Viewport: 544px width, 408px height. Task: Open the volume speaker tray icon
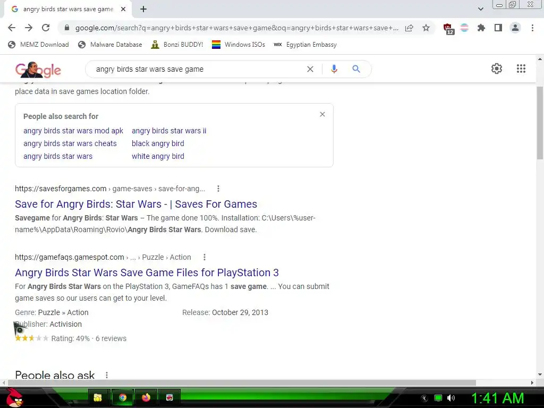point(451,398)
